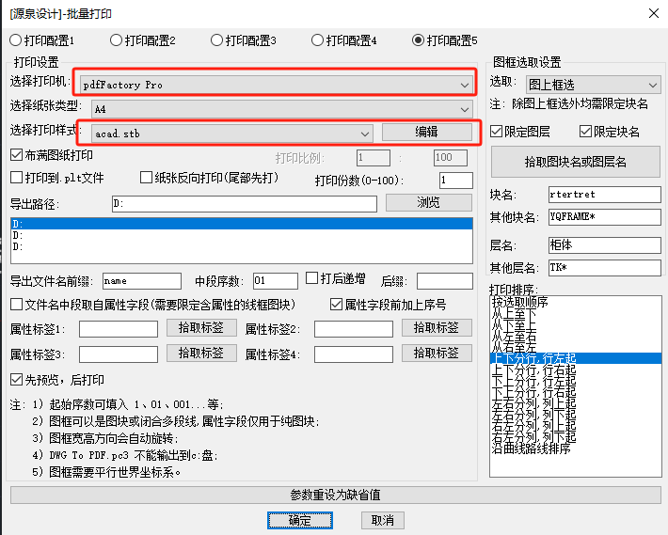Click the 浏览 browse button

point(429,202)
